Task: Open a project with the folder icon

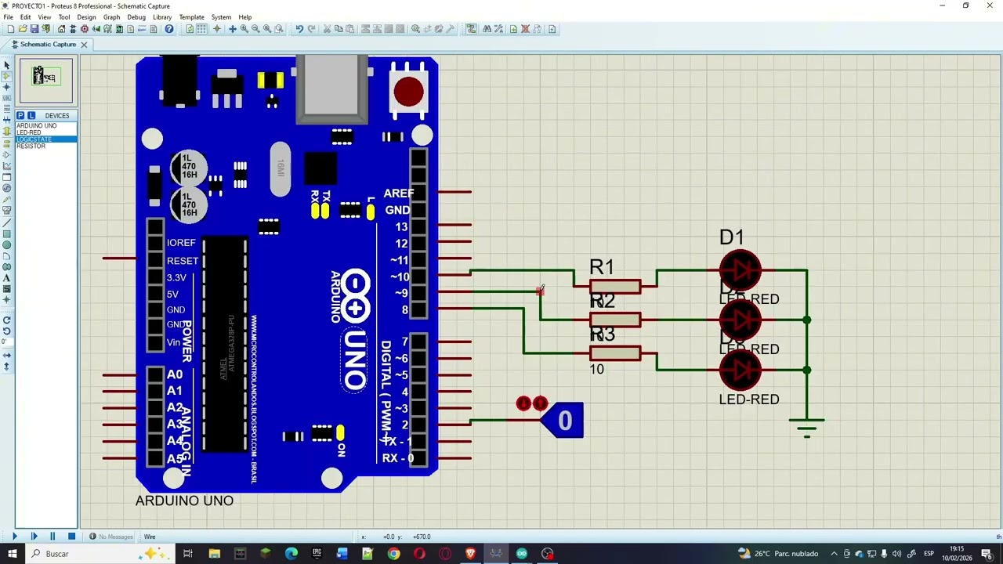Action: 23,29
